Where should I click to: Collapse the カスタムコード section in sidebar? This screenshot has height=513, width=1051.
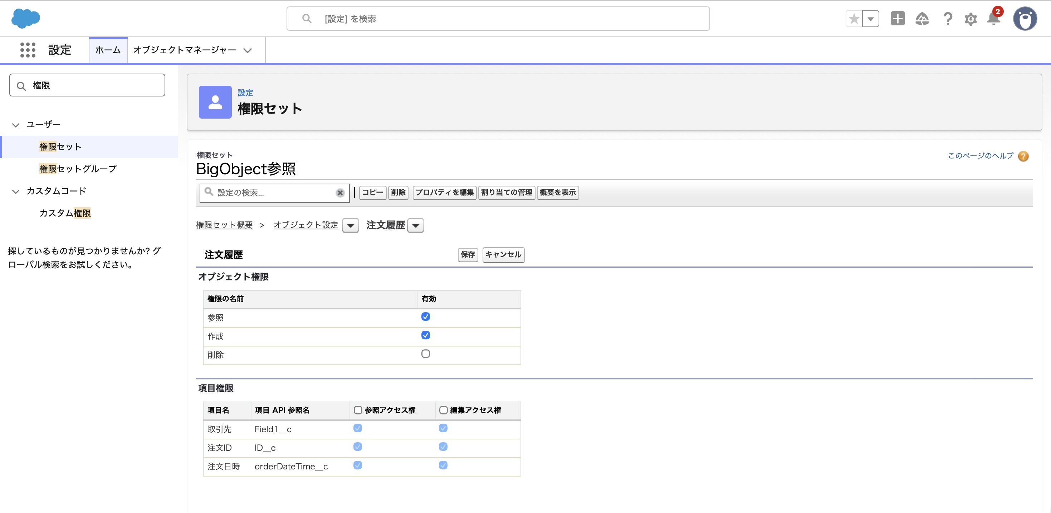point(16,191)
